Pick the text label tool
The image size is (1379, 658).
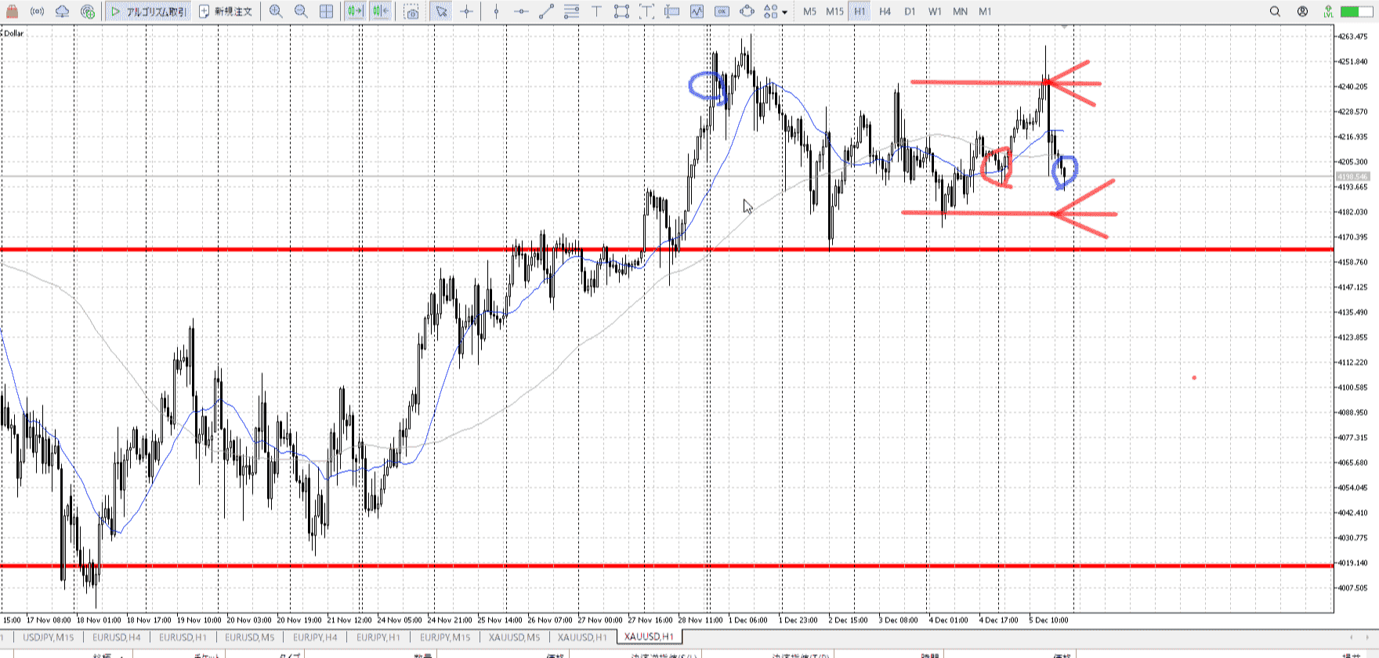(x=597, y=12)
